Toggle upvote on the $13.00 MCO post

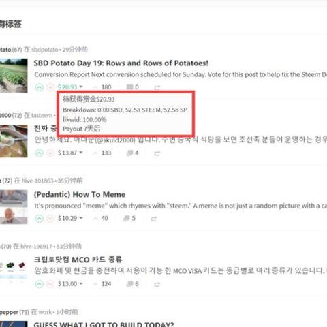[x=39, y=284]
